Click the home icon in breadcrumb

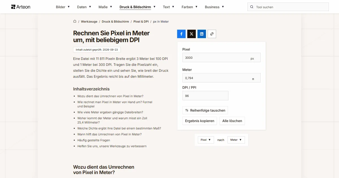pos(75,21)
